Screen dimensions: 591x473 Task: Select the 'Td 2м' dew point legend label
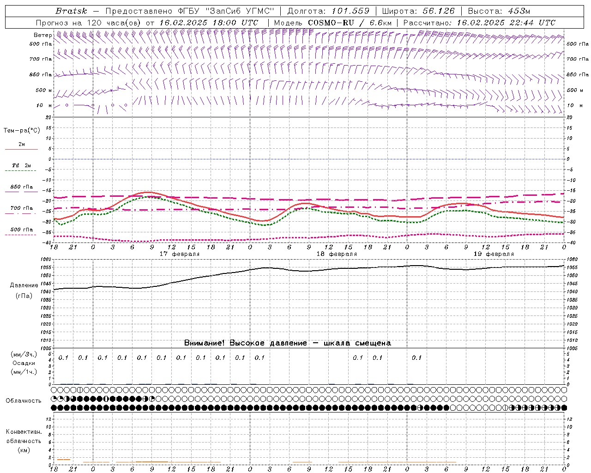(22, 165)
